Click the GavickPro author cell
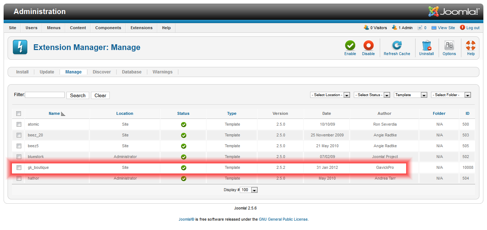Image resolution: width=487 pixels, height=230 pixels. 385,167
